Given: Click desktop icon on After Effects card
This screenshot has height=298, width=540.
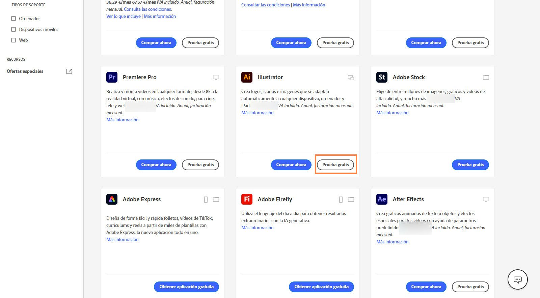Looking at the screenshot, I should [x=486, y=200].
